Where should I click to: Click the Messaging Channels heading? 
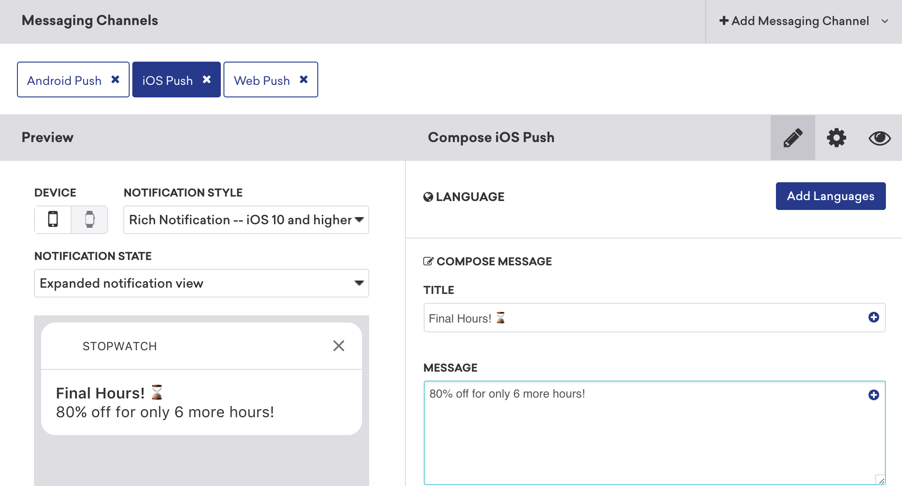click(x=90, y=21)
